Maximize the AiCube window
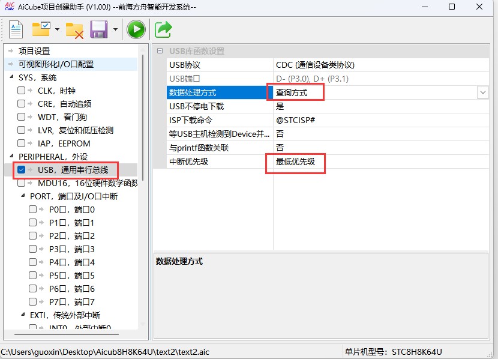This screenshot has height=359, width=498. coord(452,7)
